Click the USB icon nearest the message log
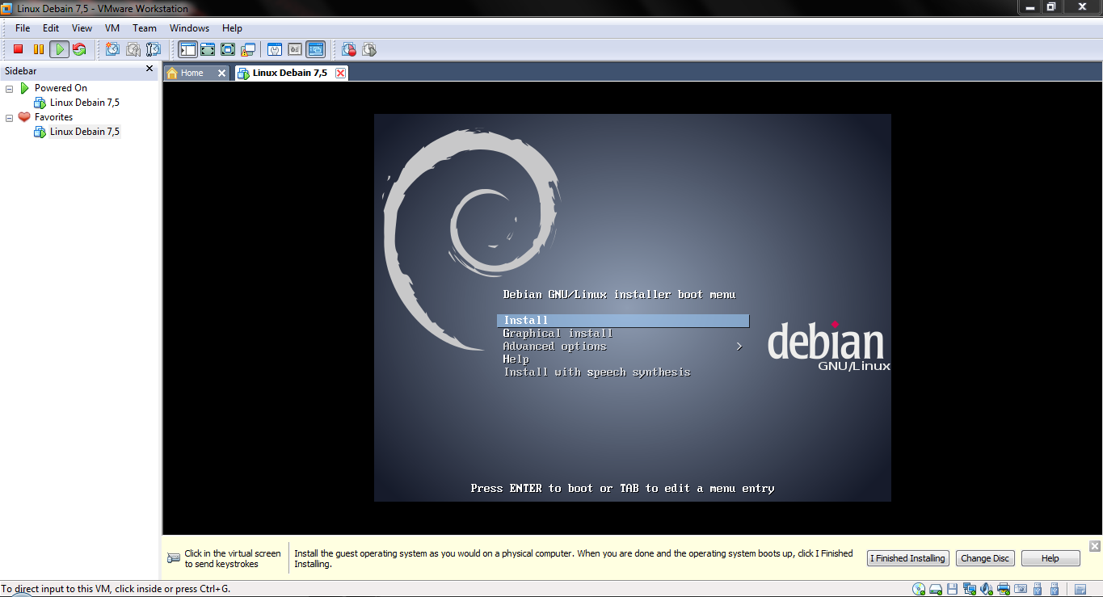This screenshot has width=1103, height=597. click(1055, 589)
